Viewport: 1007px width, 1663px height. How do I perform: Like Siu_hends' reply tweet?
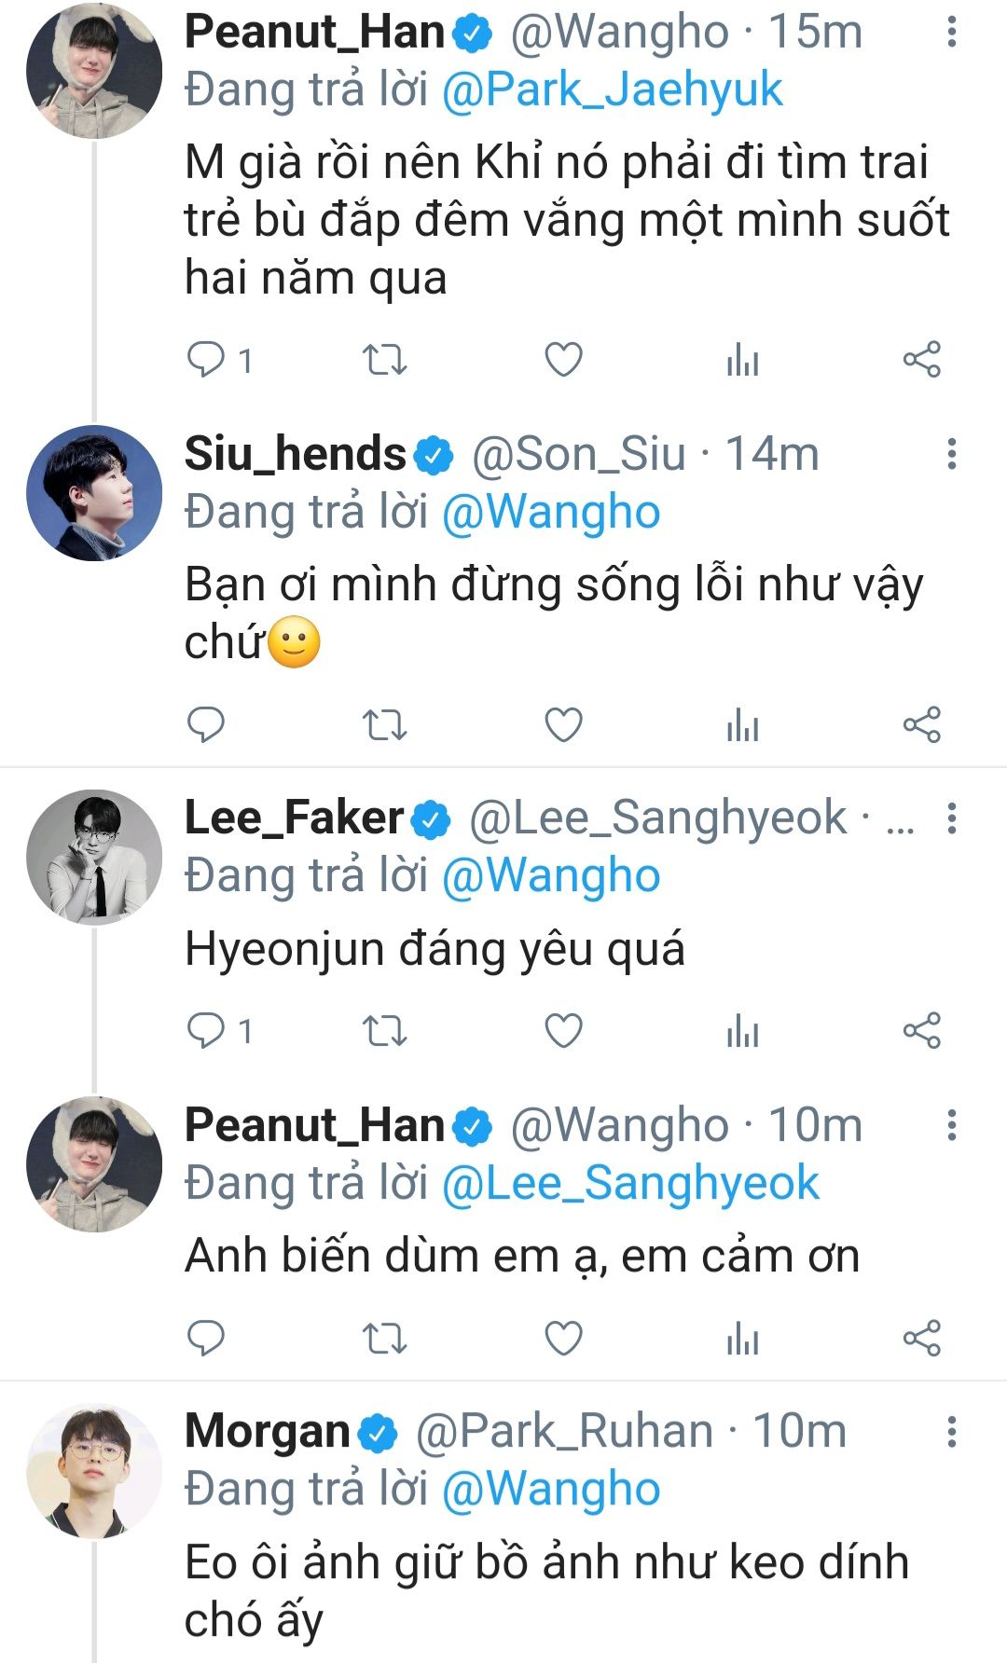pyautogui.click(x=563, y=724)
